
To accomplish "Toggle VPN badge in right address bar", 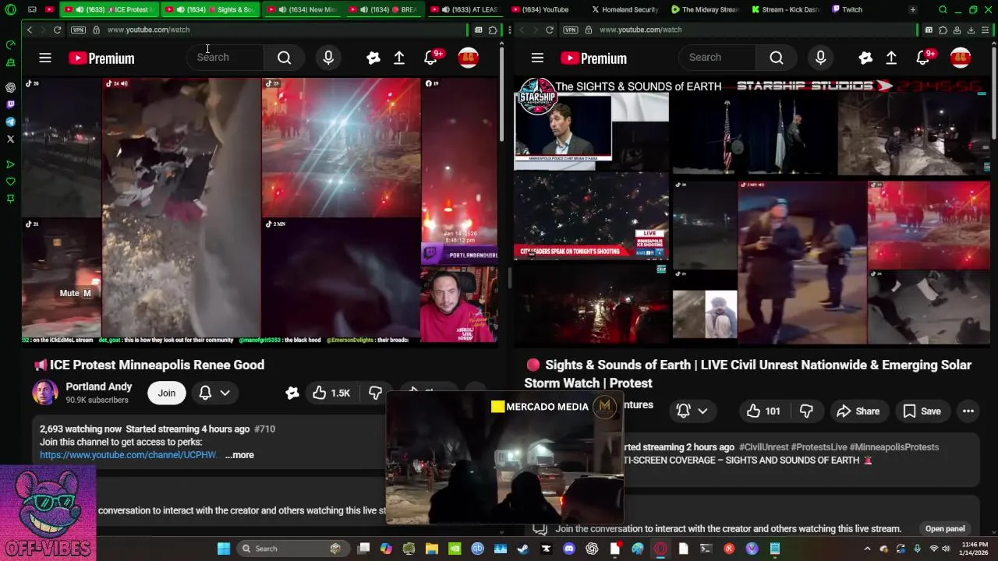I will [x=570, y=30].
